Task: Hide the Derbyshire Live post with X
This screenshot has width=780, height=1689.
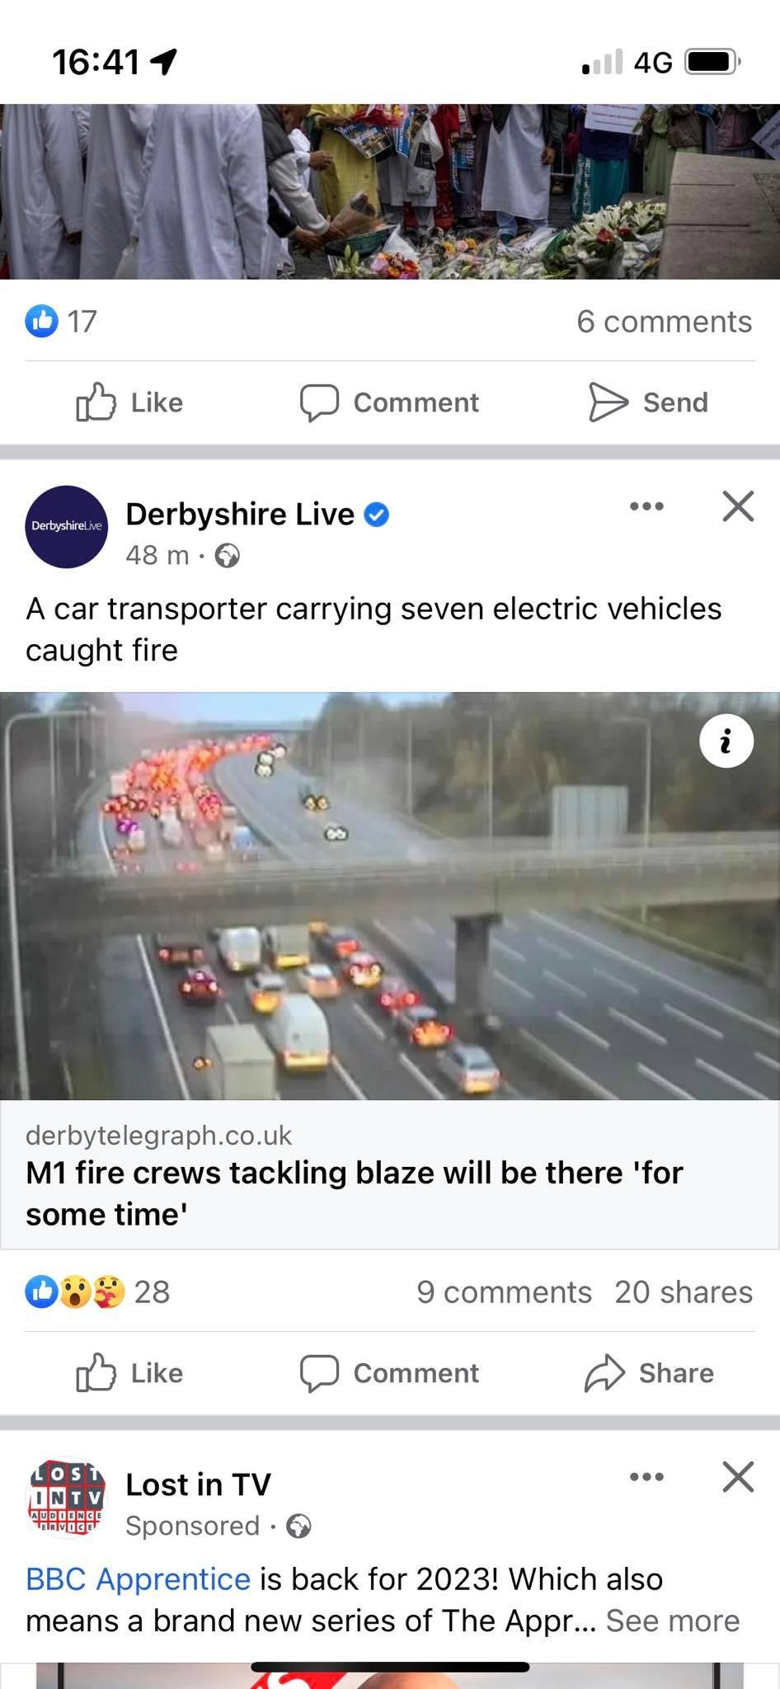Action: point(738,506)
